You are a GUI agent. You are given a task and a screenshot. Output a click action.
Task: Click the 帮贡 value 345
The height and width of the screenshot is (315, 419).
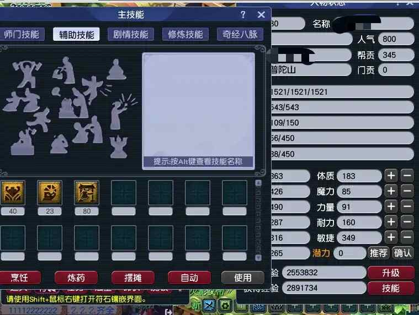396,55
